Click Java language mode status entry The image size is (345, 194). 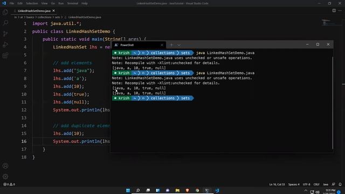pos(326,184)
